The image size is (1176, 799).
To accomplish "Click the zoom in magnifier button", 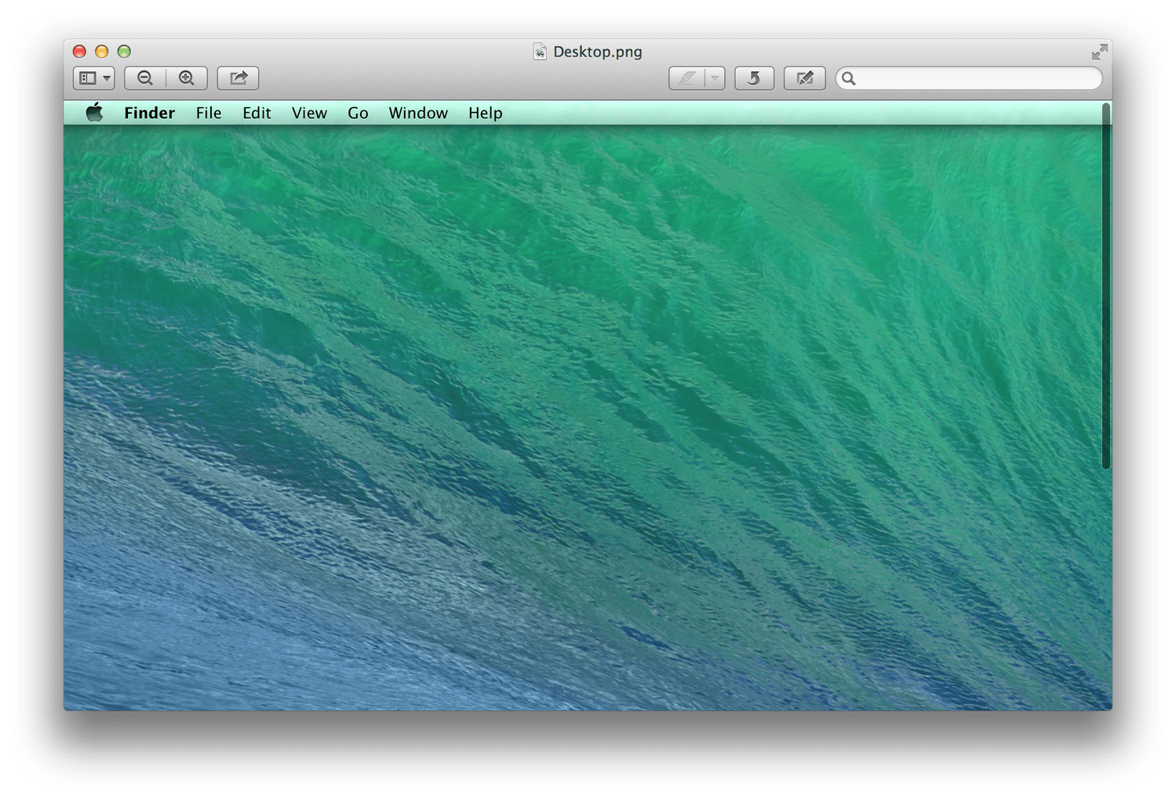I will tap(187, 78).
